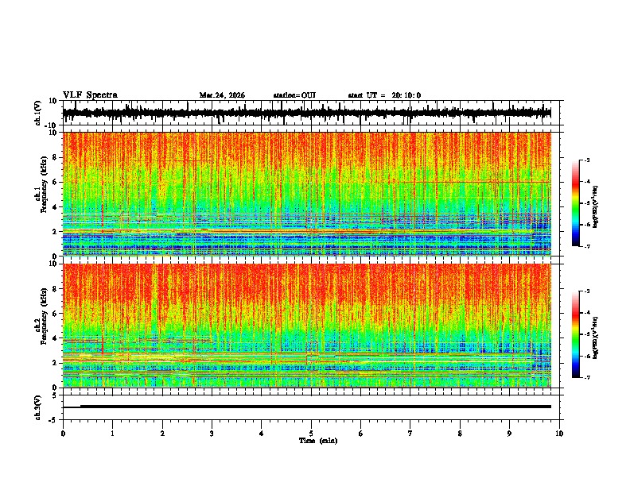Click time-axis tick label "7"
The width and height of the screenshot is (630, 486).
pos(410,434)
